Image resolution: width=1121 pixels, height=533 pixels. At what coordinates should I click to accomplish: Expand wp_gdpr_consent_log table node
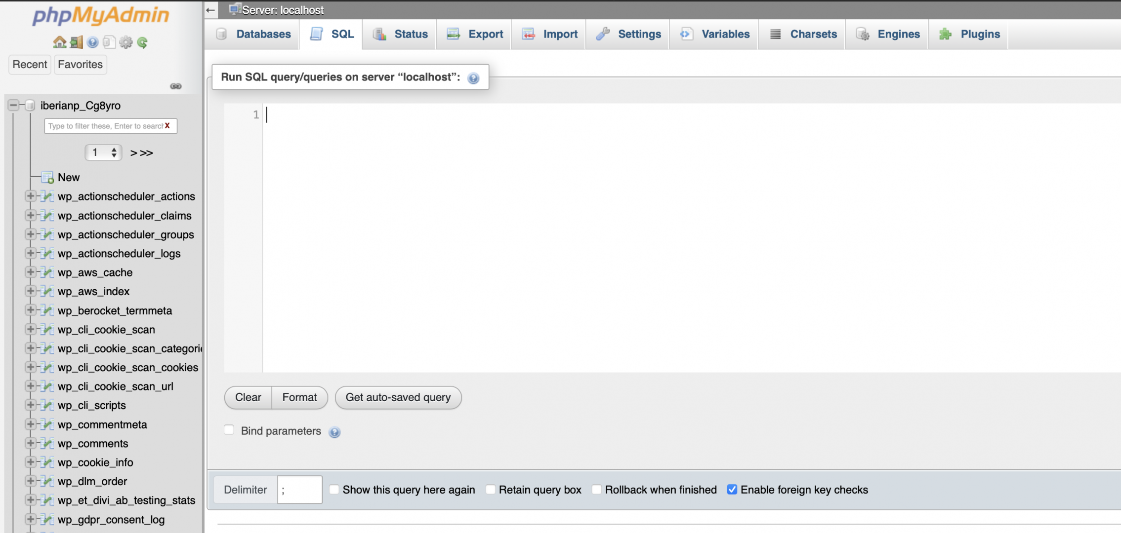pyautogui.click(x=30, y=519)
